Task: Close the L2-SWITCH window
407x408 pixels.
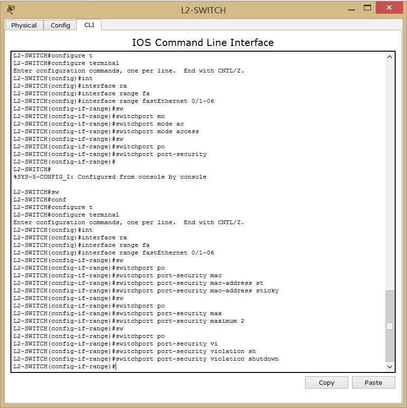Action: (x=389, y=8)
